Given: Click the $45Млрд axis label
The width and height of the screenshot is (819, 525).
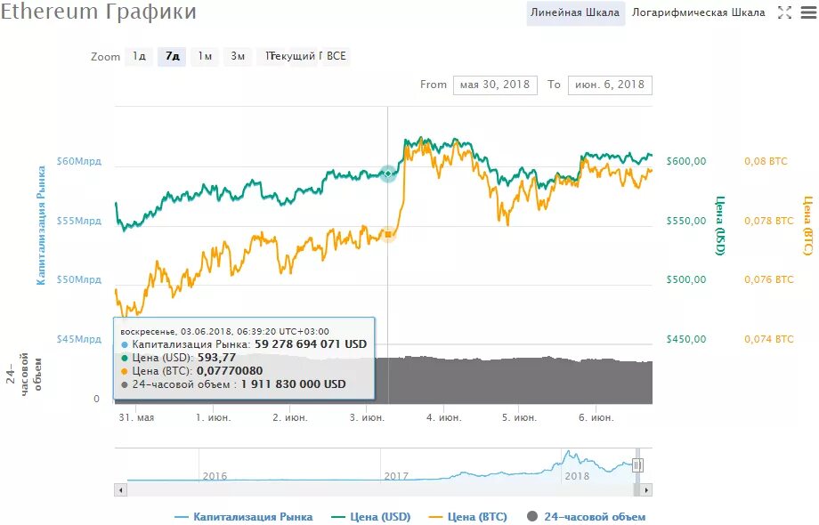Looking at the screenshot, I should coord(79,339).
